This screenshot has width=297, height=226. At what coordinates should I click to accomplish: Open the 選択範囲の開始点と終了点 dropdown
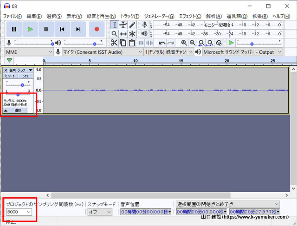(228, 204)
